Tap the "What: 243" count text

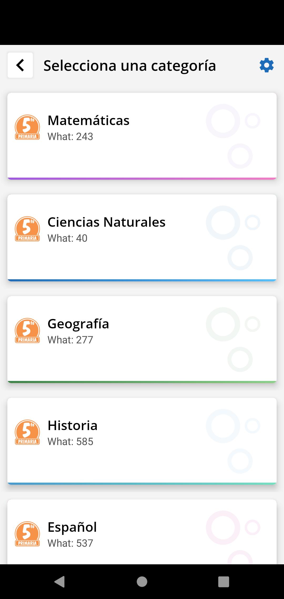click(x=70, y=137)
